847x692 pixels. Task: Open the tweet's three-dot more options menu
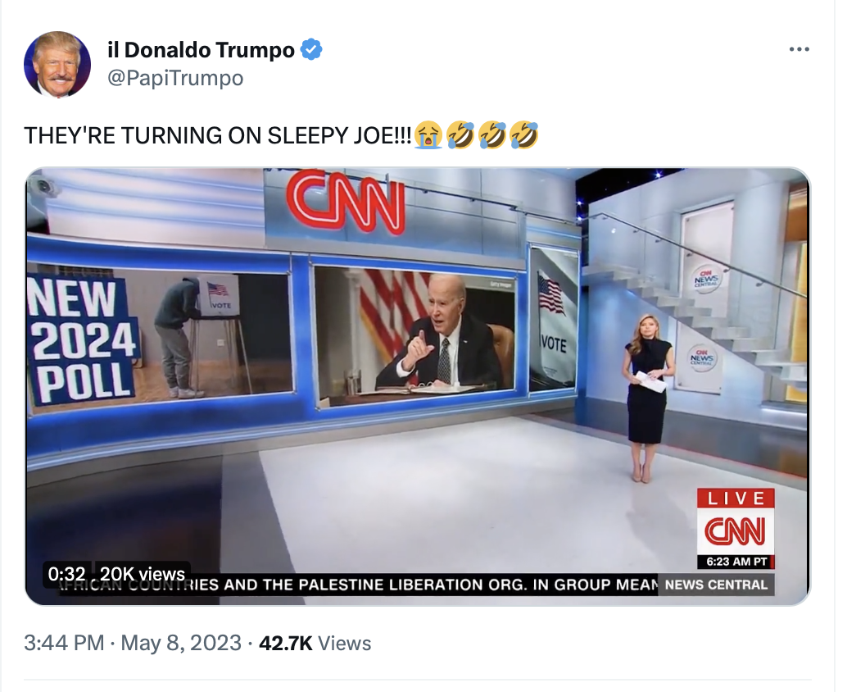pyautogui.click(x=799, y=49)
